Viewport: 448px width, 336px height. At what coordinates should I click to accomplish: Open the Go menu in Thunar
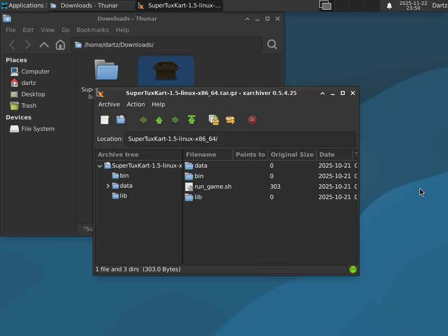pyautogui.click(x=66, y=30)
